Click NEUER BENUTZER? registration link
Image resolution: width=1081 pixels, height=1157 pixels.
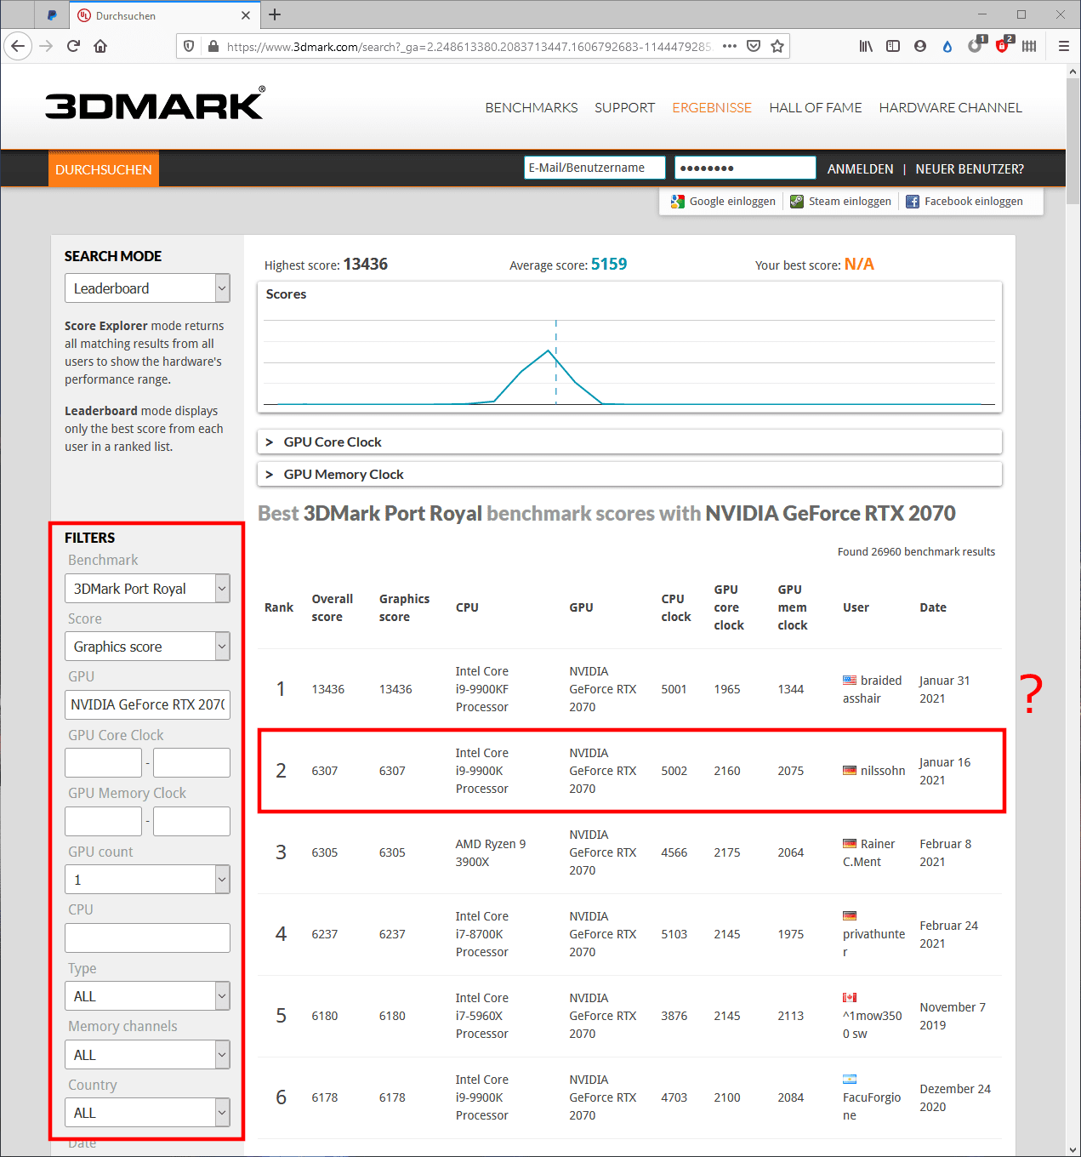click(x=970, y=169)
